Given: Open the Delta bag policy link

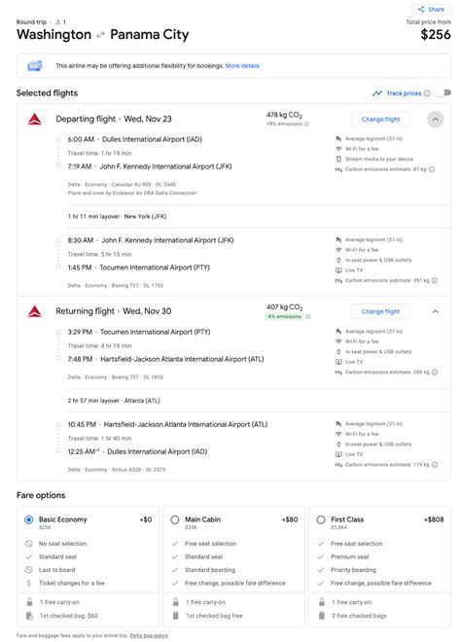Looking at the screenshot, I should [149, 635].
